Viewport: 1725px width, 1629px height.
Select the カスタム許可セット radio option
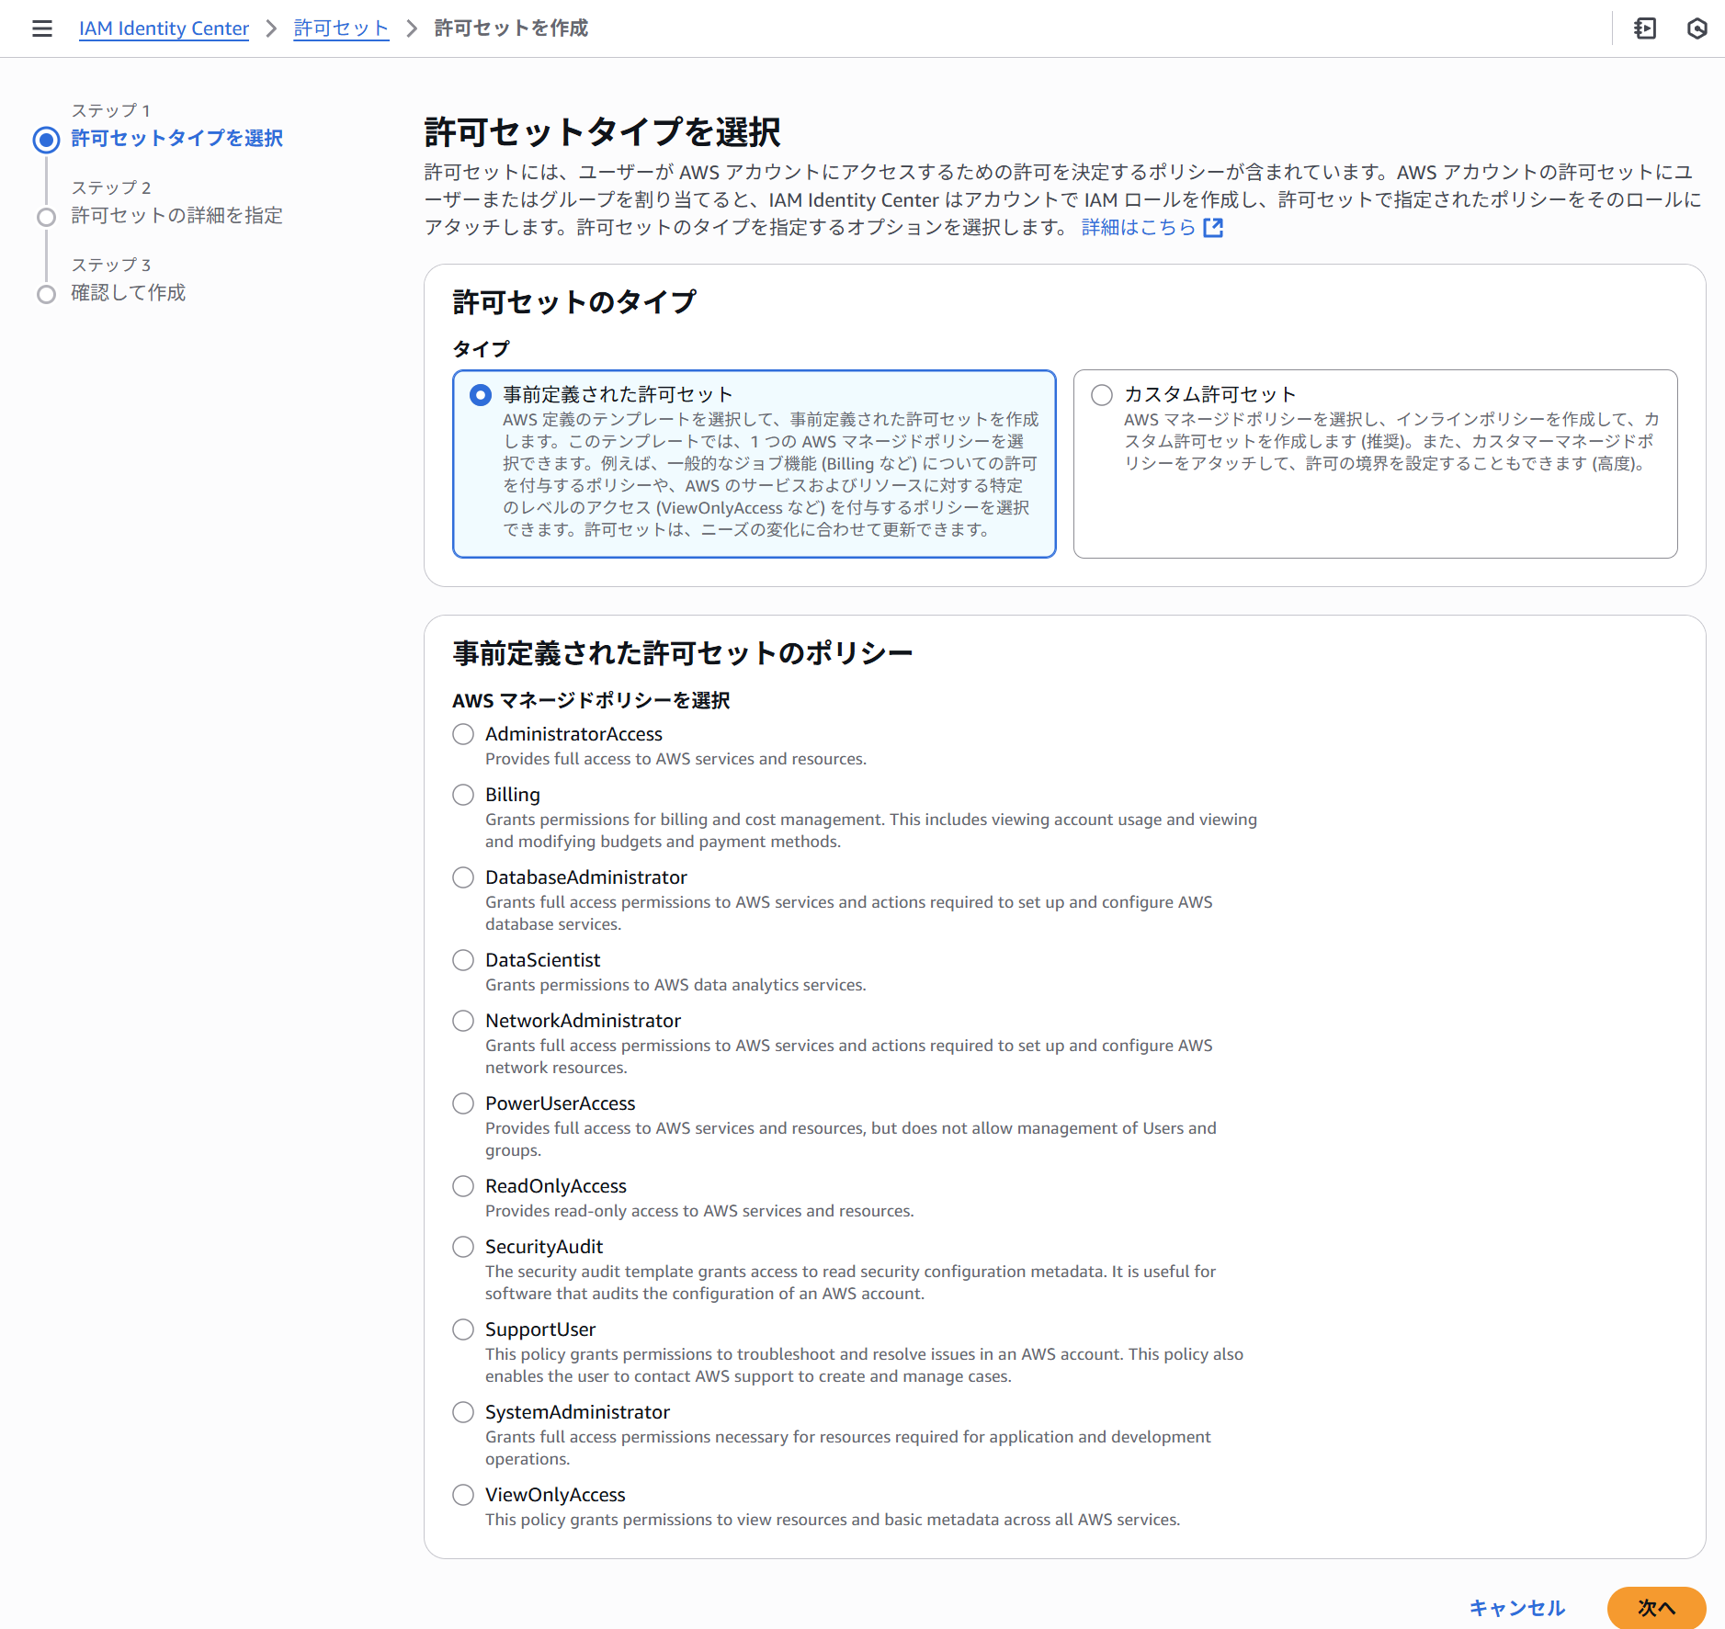tap(1102, 395)
